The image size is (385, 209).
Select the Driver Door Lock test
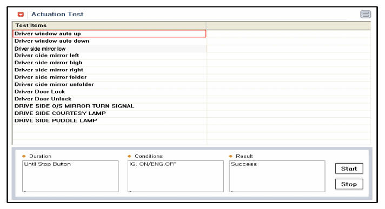point(109,92)
